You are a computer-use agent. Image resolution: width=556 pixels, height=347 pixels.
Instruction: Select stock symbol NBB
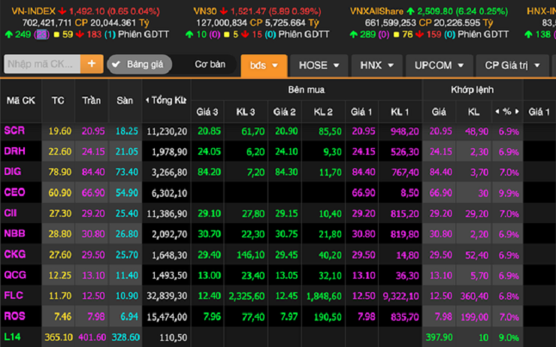click(x=14, y=234)
